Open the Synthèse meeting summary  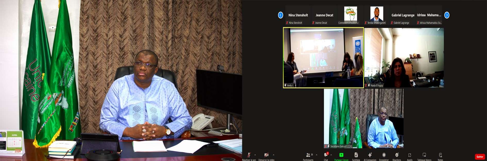pos(356,155)
